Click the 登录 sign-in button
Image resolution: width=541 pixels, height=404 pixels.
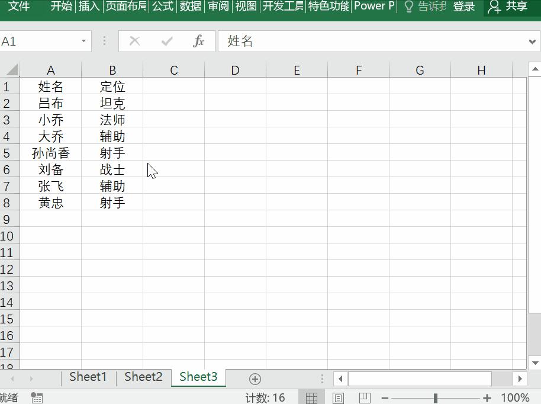point(463,7)
